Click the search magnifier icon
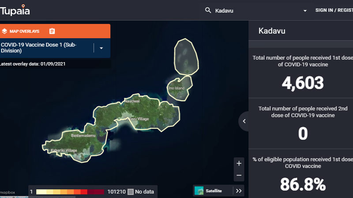The width and height of the screenshot is (353, 198). (x=208, y=11)
